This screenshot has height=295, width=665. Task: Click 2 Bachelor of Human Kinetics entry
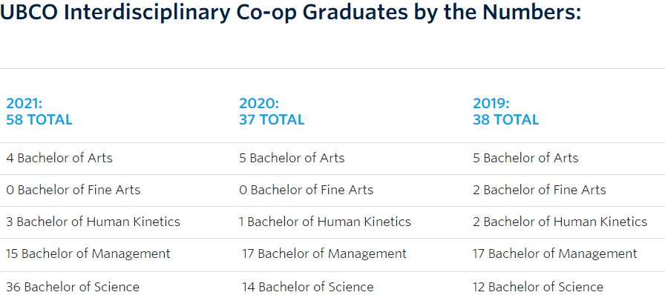pos(560,222)
